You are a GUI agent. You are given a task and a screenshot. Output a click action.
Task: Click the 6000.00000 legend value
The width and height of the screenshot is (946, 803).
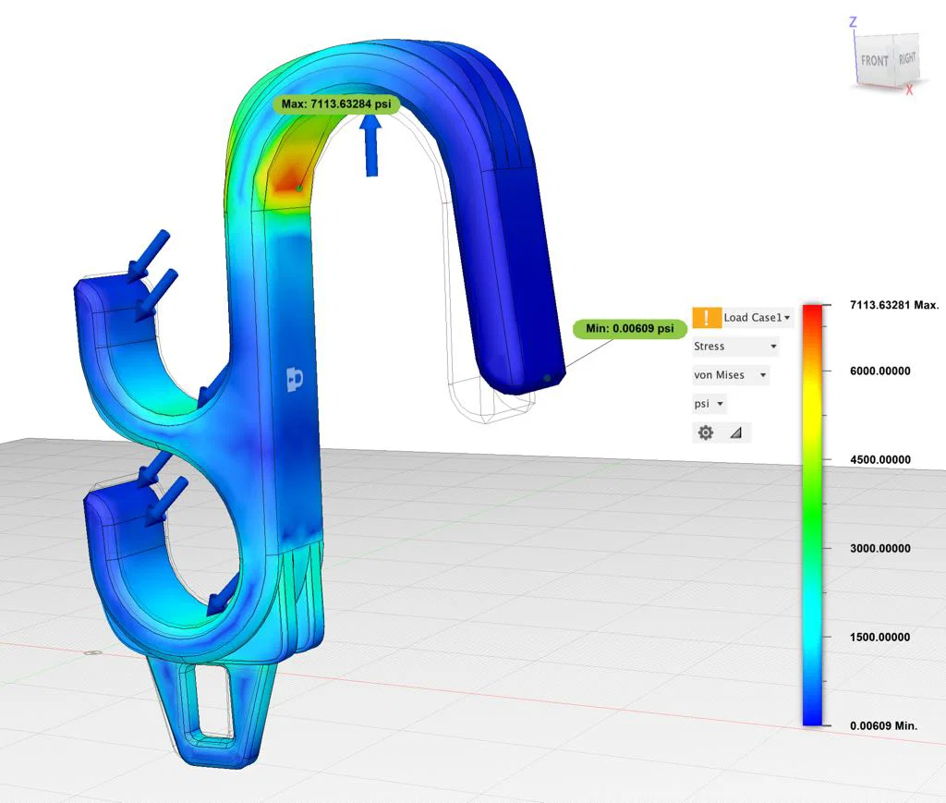pos(880,371)
